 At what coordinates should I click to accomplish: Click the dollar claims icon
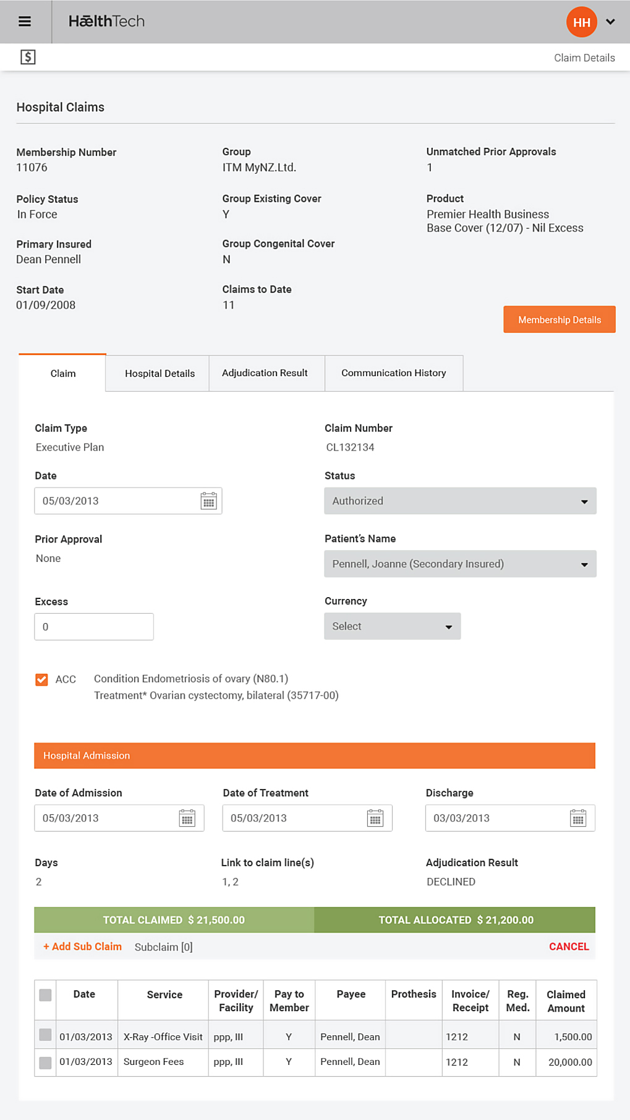point(28,58)
